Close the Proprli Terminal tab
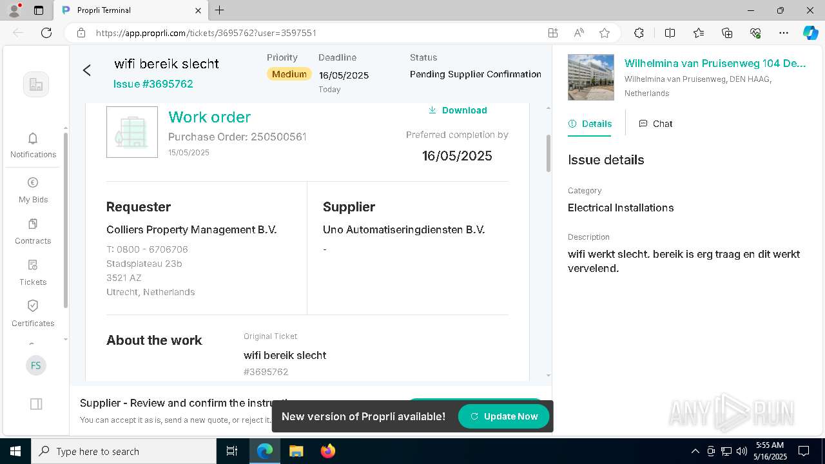Image resolution: width=825 pixels, height=464 pixels. [x=199, y=10]
